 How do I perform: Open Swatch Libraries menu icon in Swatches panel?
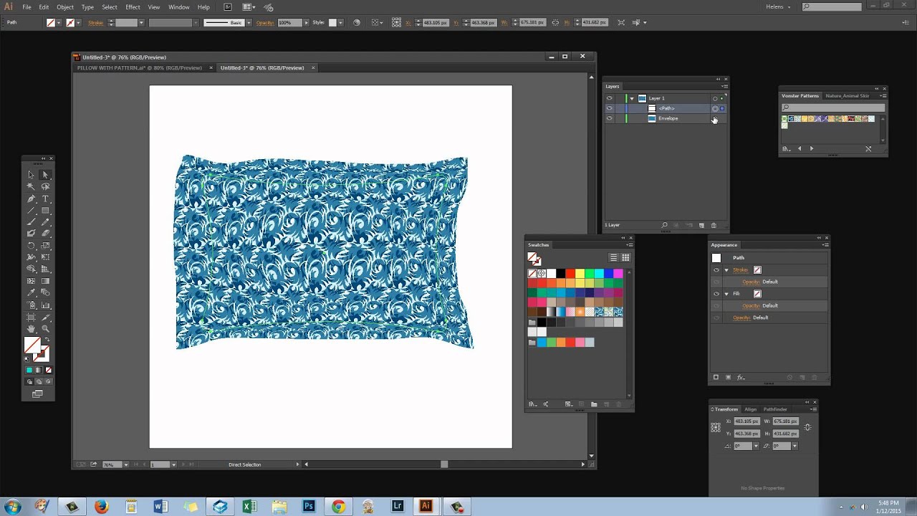(532, 404)
